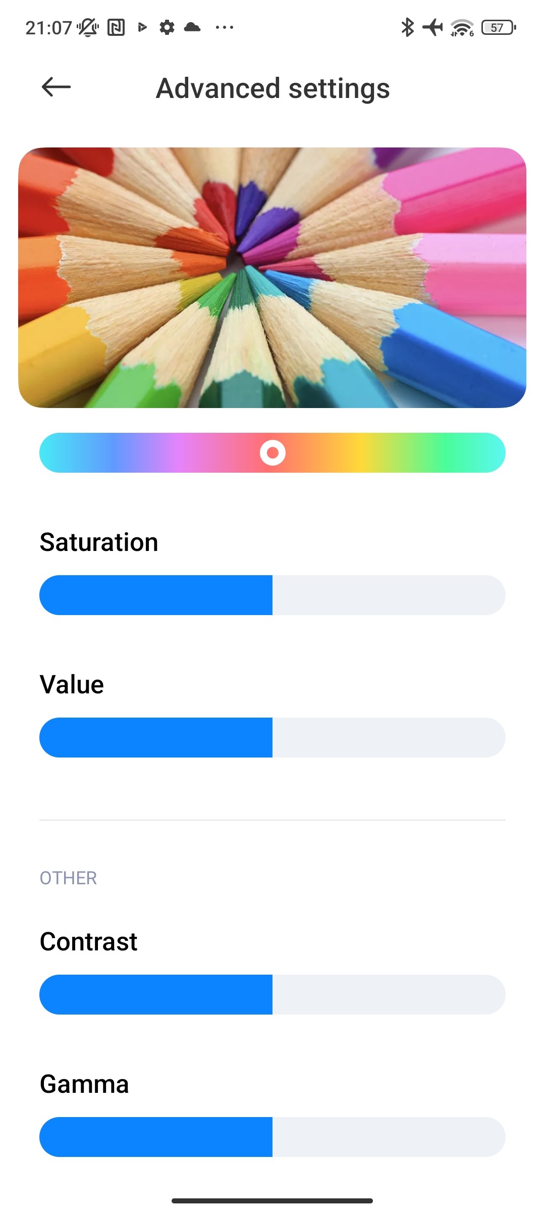Tap the Bluetooth status icon
Image resolution: width=545 pixels, height=1212 pixels.
407,27
